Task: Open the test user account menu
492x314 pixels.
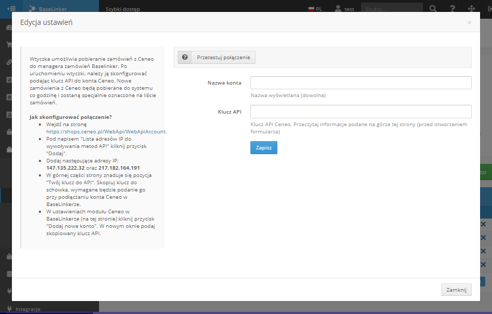Action: point(345,9)
